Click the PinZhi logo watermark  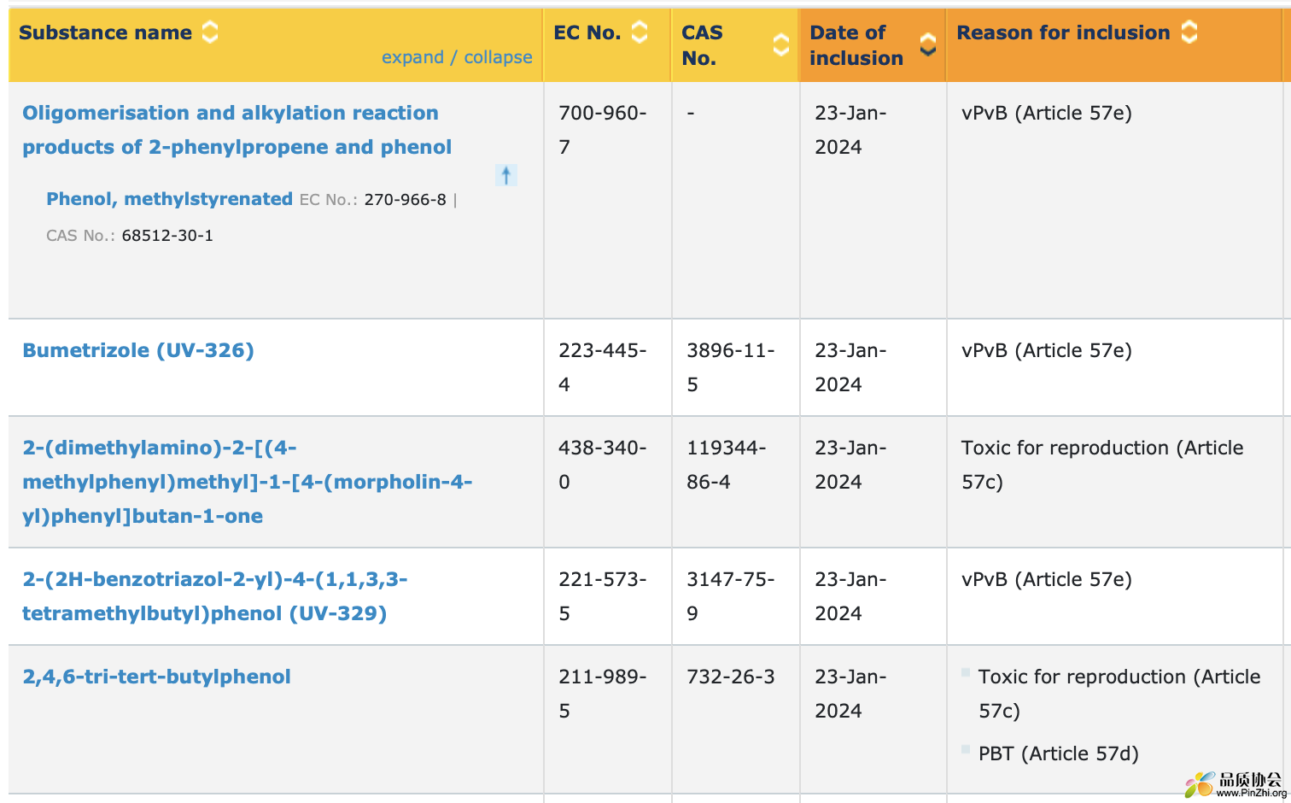pos(1236,783)
